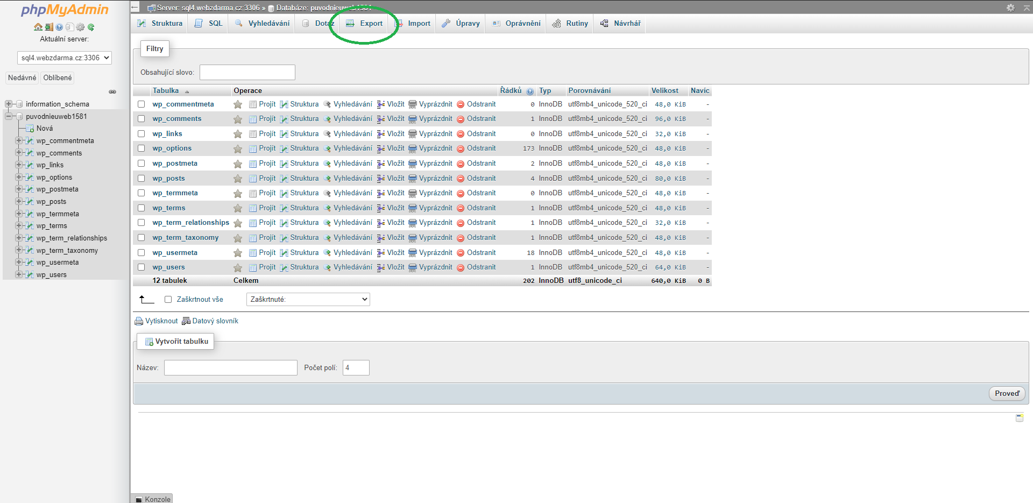The width and height of the screenshot is (1033, 503).
Task: Collapse navigation panel with left arrow
Action: point(136,7)
